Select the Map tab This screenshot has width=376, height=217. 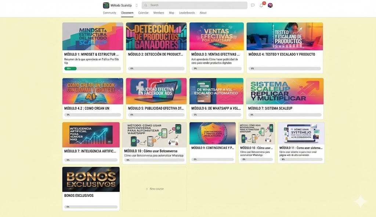(171, 13)
